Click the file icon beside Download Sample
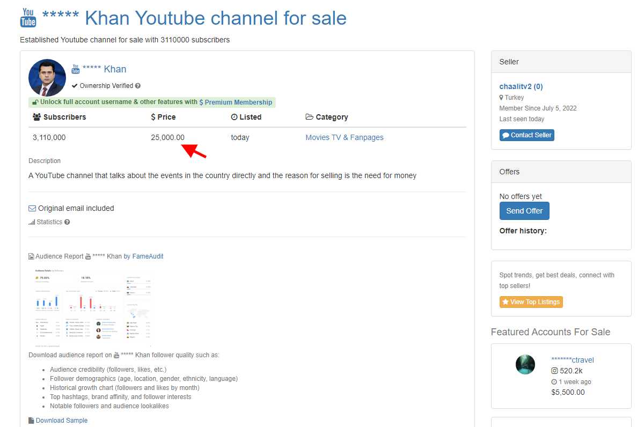 tap(31, 421)
